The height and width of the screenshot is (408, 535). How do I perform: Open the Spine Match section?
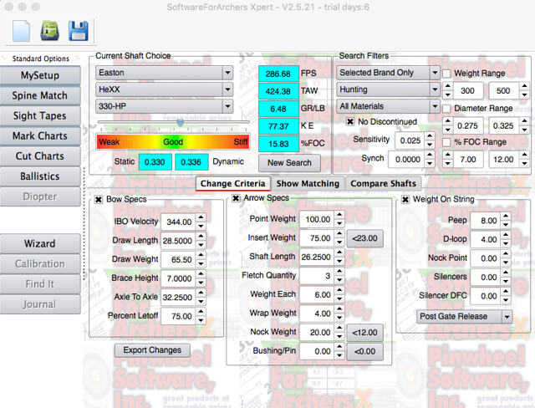click(40, 95)
